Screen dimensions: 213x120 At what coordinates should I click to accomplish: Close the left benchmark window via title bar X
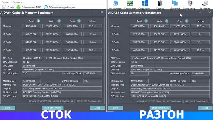coord(102,12)
